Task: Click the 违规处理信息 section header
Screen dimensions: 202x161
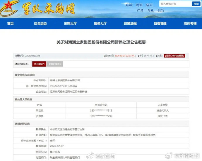Action: click(x=22, y=124)
